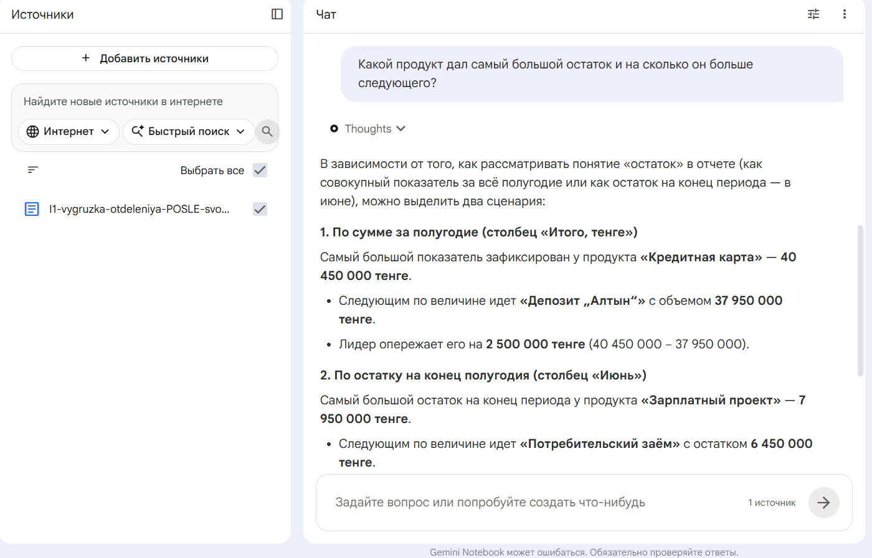The height and width of the screenshot is (558, 872).
Task: Open the chat three-dot menu
Action: point(845,14)
